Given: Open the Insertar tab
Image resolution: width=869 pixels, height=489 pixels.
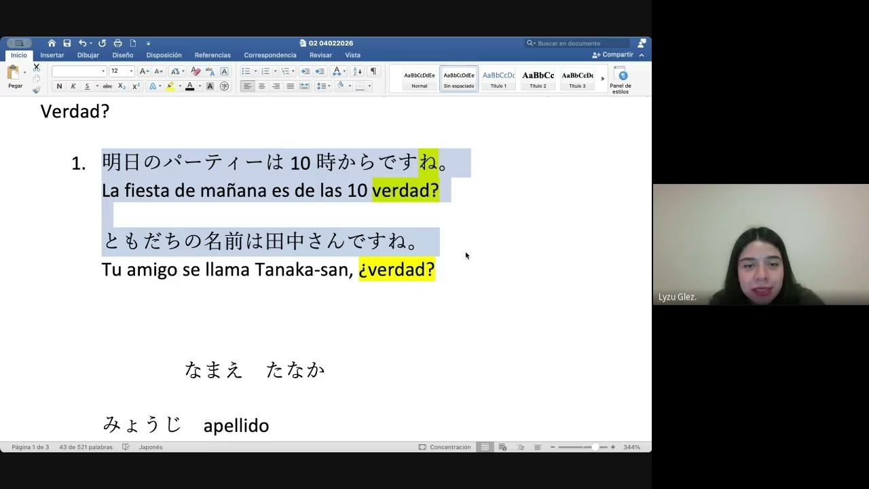Looking at the screenshot, I should [x=52, y=55].
